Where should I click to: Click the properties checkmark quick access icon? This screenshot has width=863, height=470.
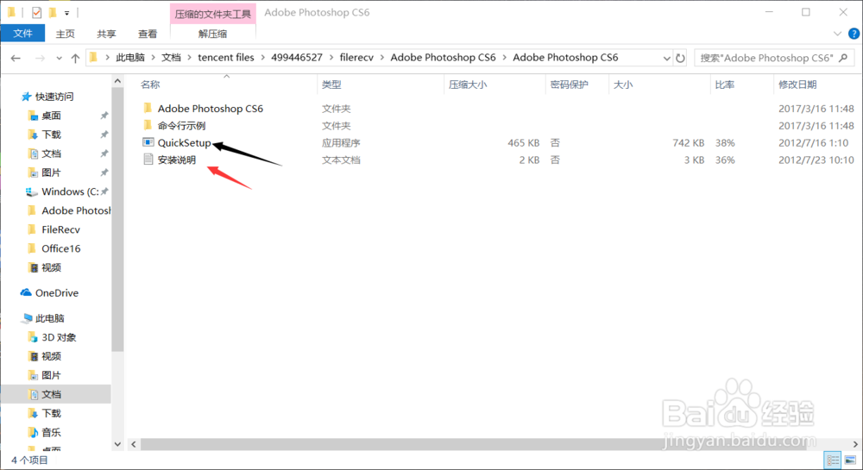[36, 13]
